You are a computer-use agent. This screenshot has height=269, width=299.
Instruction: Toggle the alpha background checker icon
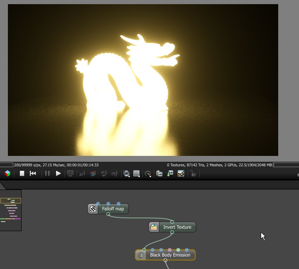tap(181, 173)
